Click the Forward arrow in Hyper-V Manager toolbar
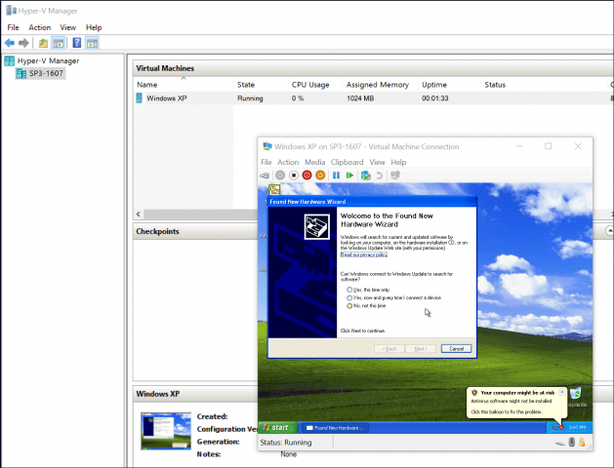Image resolution: width=614 pixels, height=468 pixels. pos(23,43)
